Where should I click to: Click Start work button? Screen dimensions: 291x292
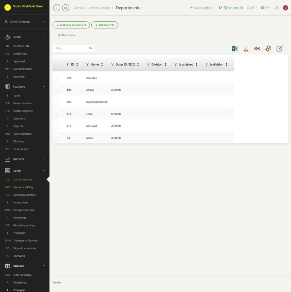(231, 8)
